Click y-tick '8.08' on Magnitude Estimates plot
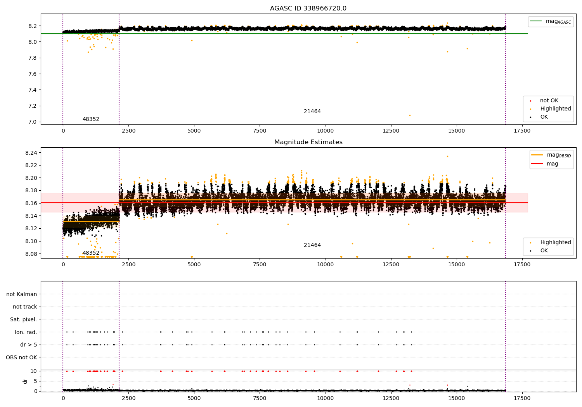The height and width of the screenshot is (407, 582). point(31,254)
